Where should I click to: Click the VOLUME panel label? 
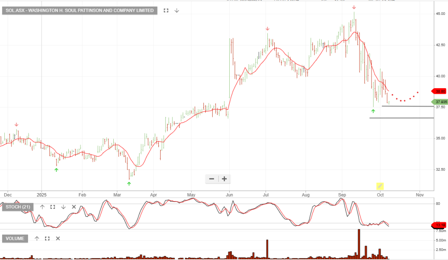(16, 239)
